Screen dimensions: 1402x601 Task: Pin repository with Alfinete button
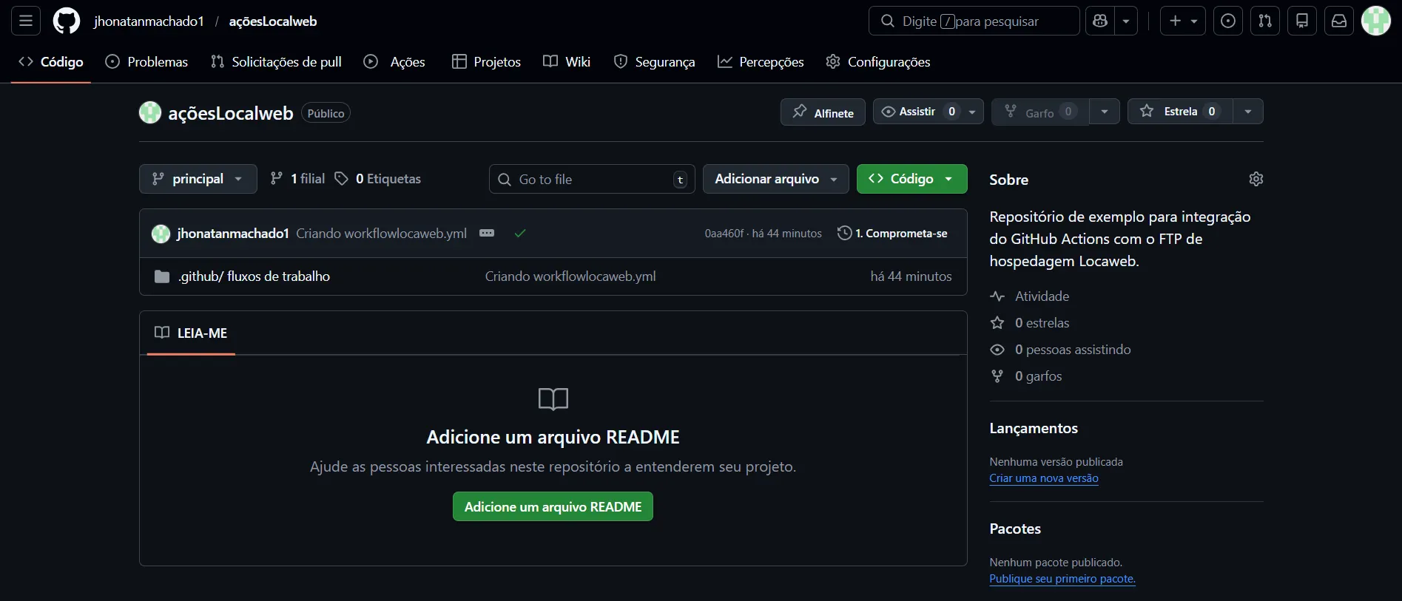click(823, 112)
